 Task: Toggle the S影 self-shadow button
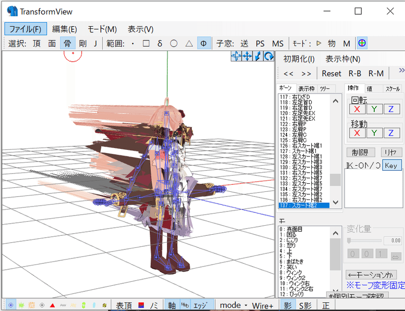(305, 305)
